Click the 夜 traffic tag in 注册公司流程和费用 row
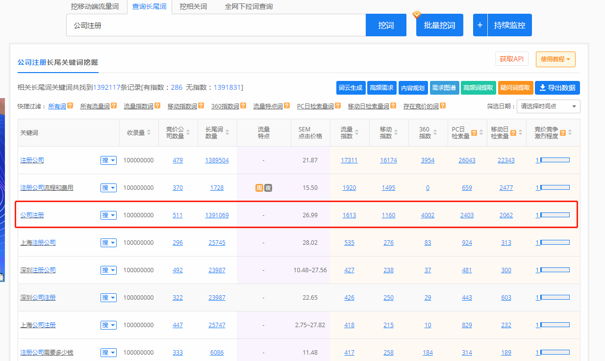This screenshot has width=605, height=361. (268, 188)
